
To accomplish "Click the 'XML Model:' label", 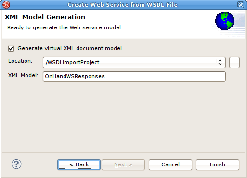I will tap(23, 75).
